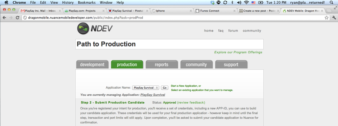Click the clock showing Tue 1:20 PM

[x=276, y=3]
